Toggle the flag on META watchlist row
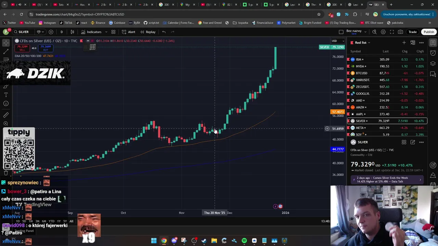The image size is (438, 246). click(348, 128)
